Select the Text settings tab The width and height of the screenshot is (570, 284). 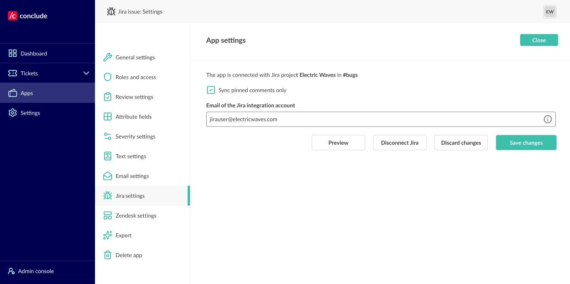(131, 156)
